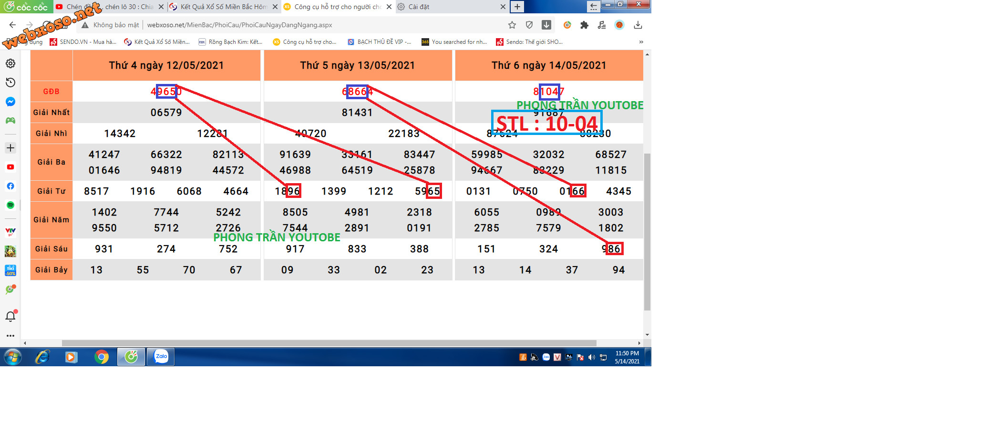The height and width of the screenshot is (434, 988).
Task: Open Zalo from the taskbar
Action: tap(161, 357)
